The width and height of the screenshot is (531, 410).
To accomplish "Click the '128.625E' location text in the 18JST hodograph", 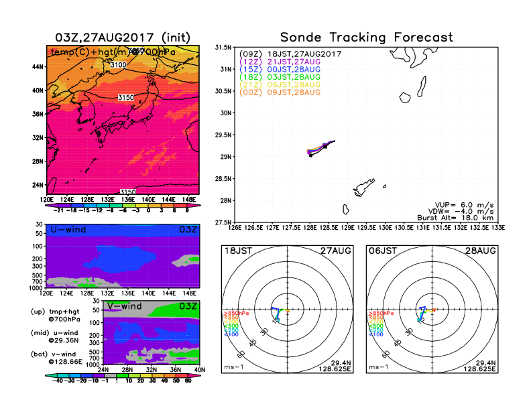I will coord(335,368).
